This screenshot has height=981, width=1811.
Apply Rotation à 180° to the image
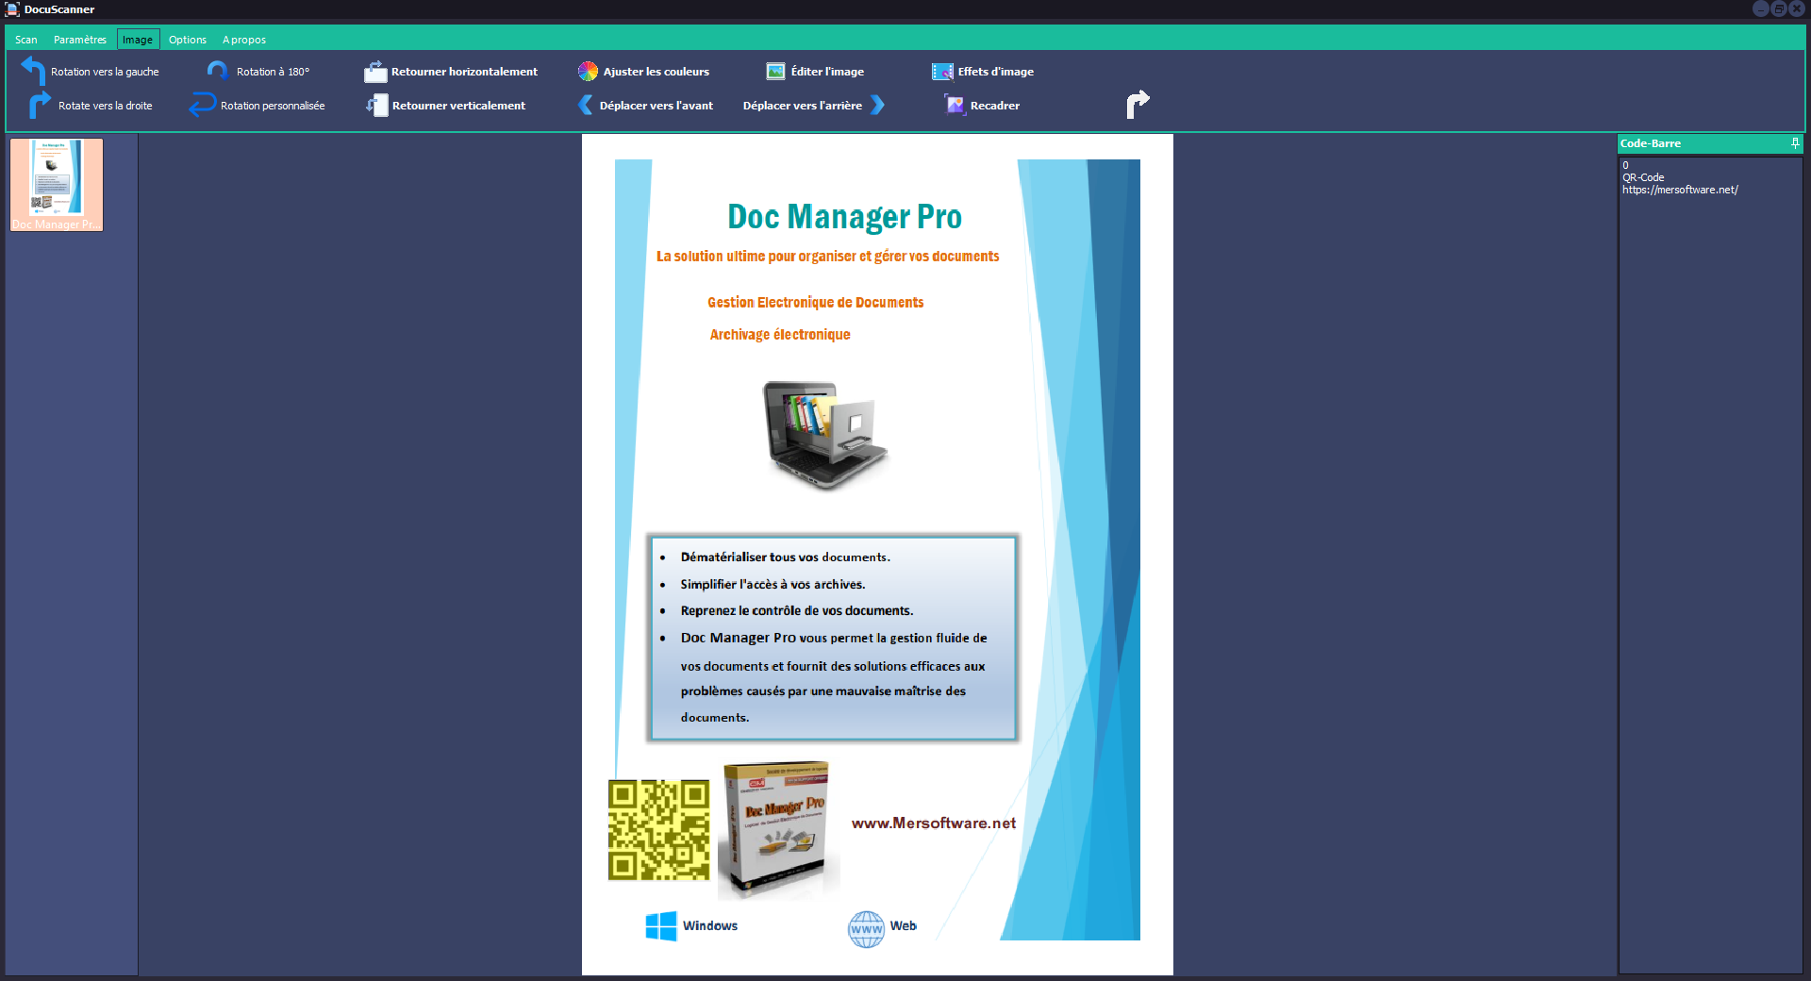(218, 71)
